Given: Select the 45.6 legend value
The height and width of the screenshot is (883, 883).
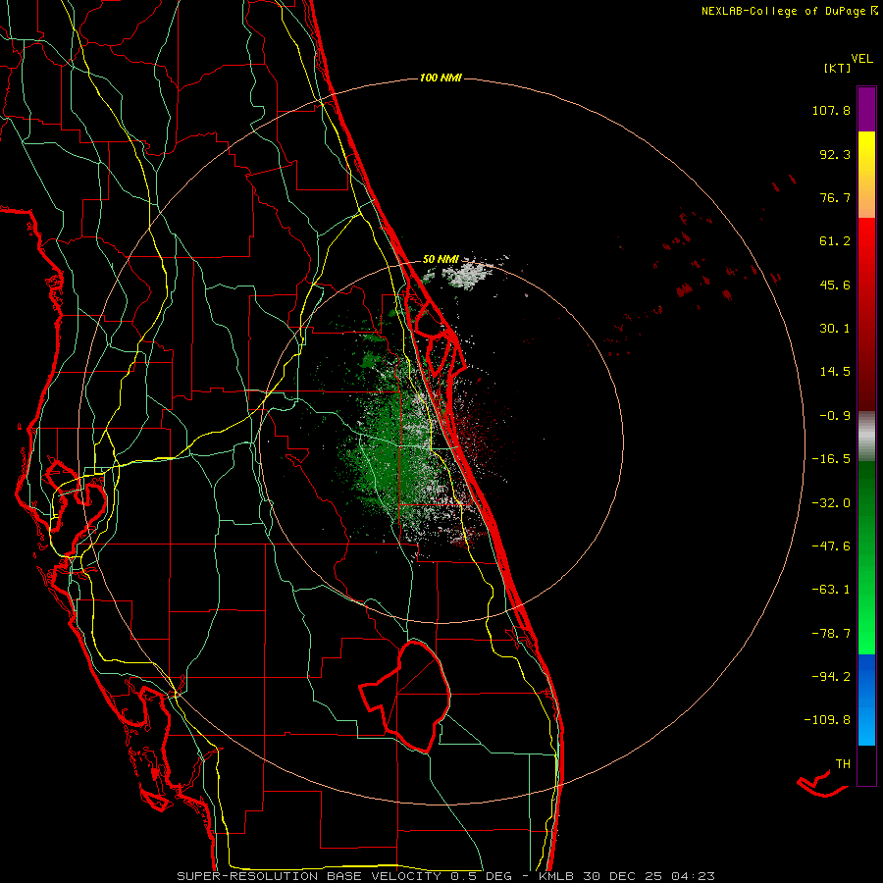Looking at the screenshot, I should point(835,285).
